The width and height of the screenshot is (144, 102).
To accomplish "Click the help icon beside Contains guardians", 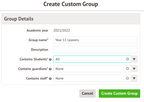I will tap(50, 69).
